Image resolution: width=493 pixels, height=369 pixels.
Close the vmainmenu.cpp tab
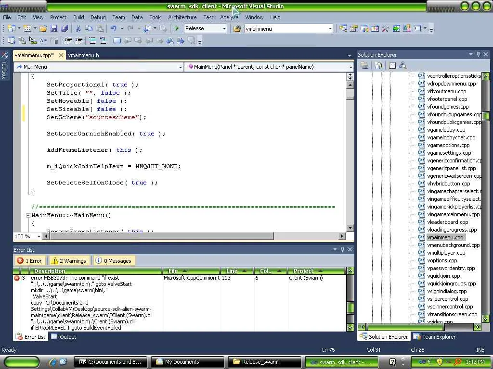pyautogui.click(x=61, y=55)
